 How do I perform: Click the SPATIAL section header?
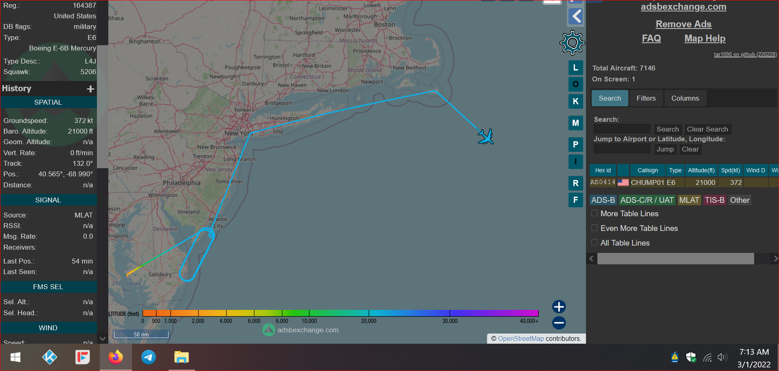tap(48, 102)
